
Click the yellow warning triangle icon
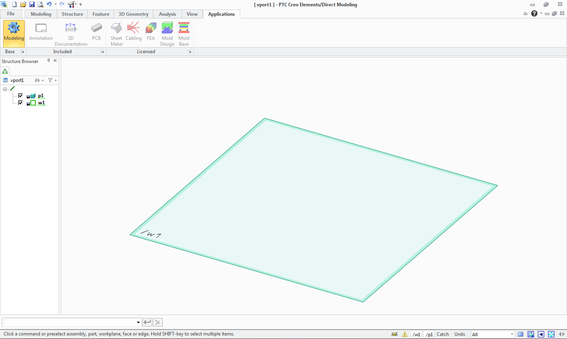[x=405, y=334]
